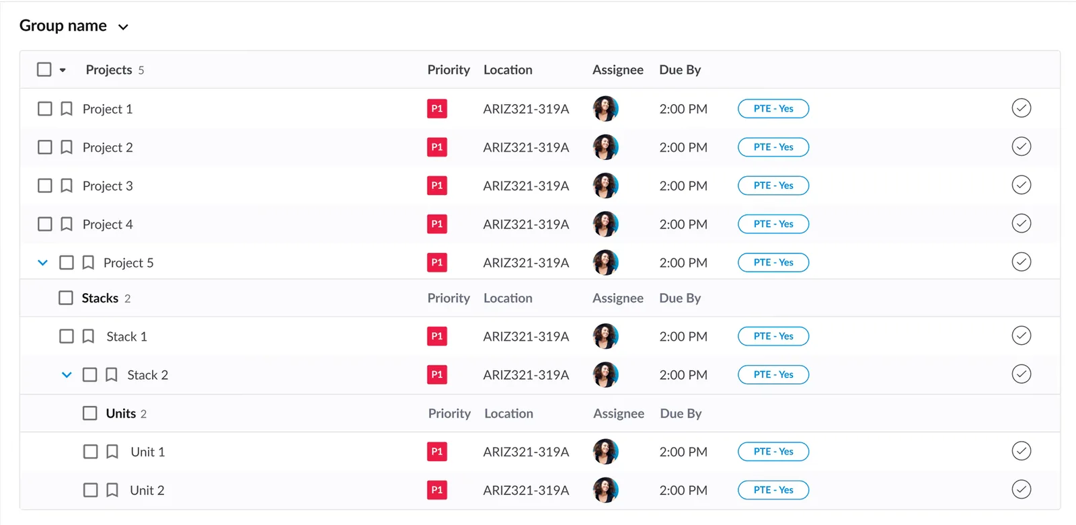Click Project 4 completion check circle
The width and height of the screenshot is (1076, 525).
tap(1021, 223)
